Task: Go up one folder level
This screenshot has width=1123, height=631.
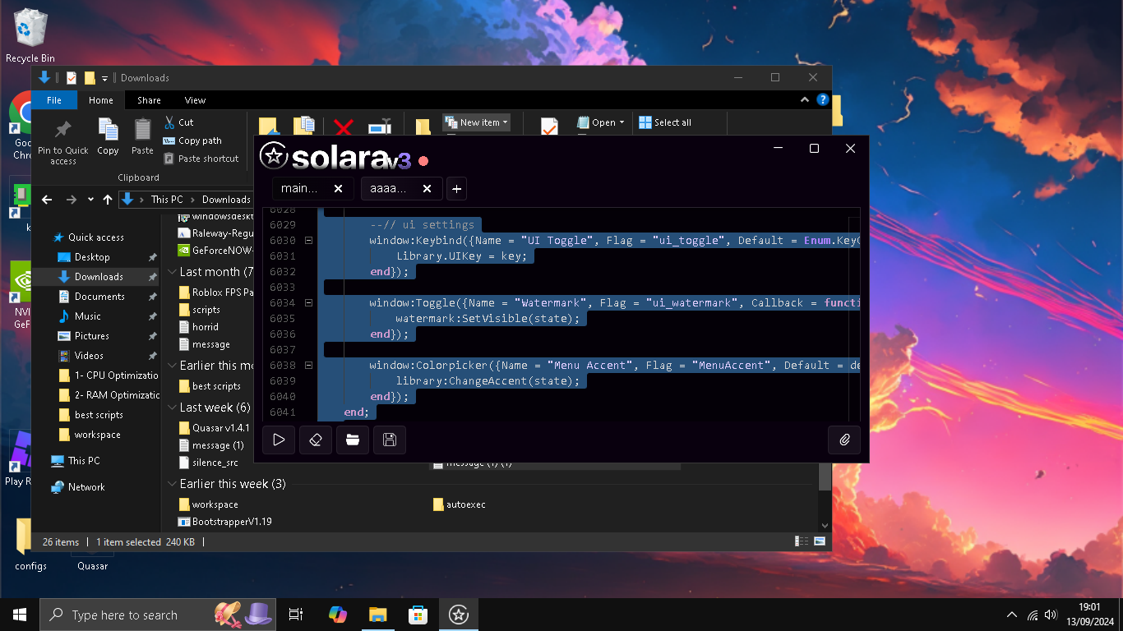Action: click(x=108, y=200)
